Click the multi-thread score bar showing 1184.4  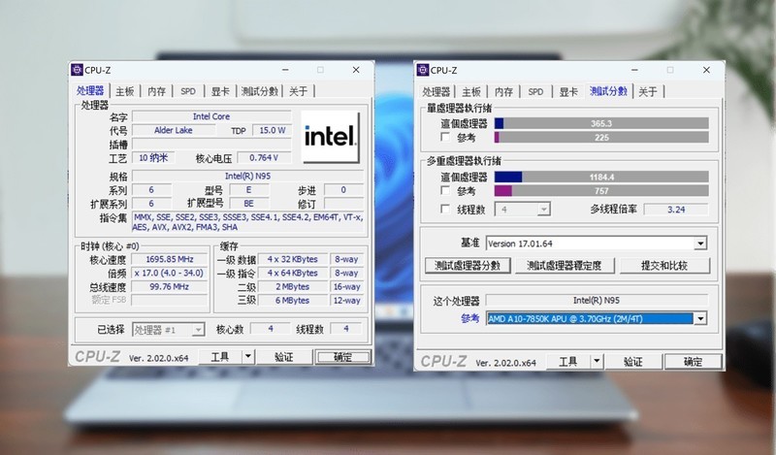point(601,177)
